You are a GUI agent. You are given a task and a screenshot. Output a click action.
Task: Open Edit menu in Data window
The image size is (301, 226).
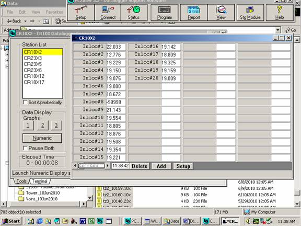[x=22, y=12]
